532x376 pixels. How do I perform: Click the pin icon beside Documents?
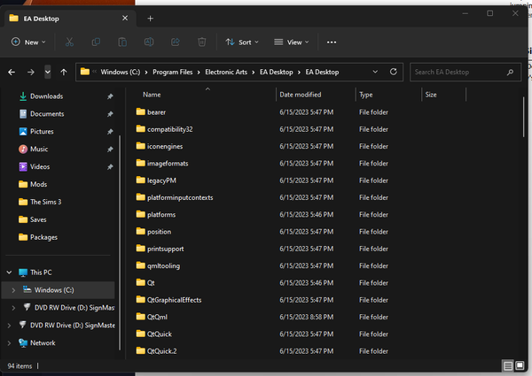110,114
